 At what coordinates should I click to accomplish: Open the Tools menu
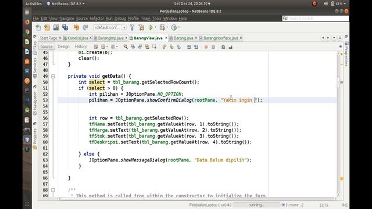[x=156, y=19]
